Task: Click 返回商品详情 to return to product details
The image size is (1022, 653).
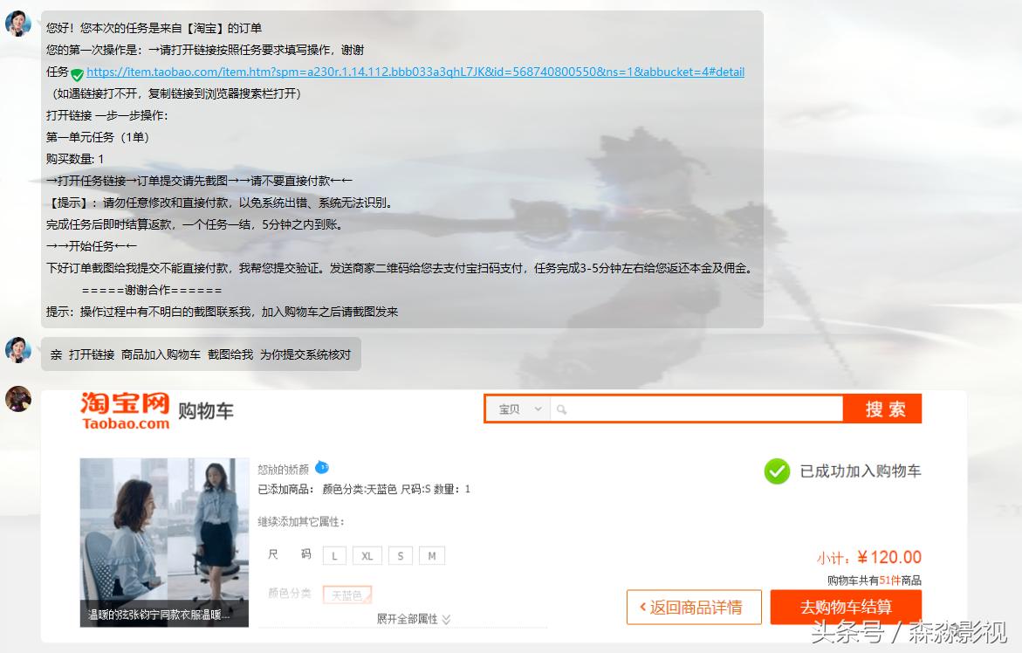Action: 694,607
